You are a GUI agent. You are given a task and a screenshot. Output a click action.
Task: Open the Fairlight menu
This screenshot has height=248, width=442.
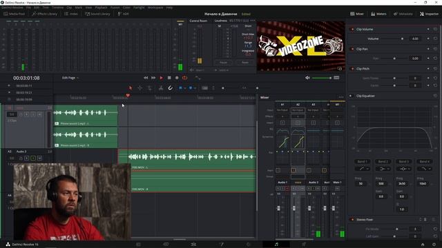point(139,8)
